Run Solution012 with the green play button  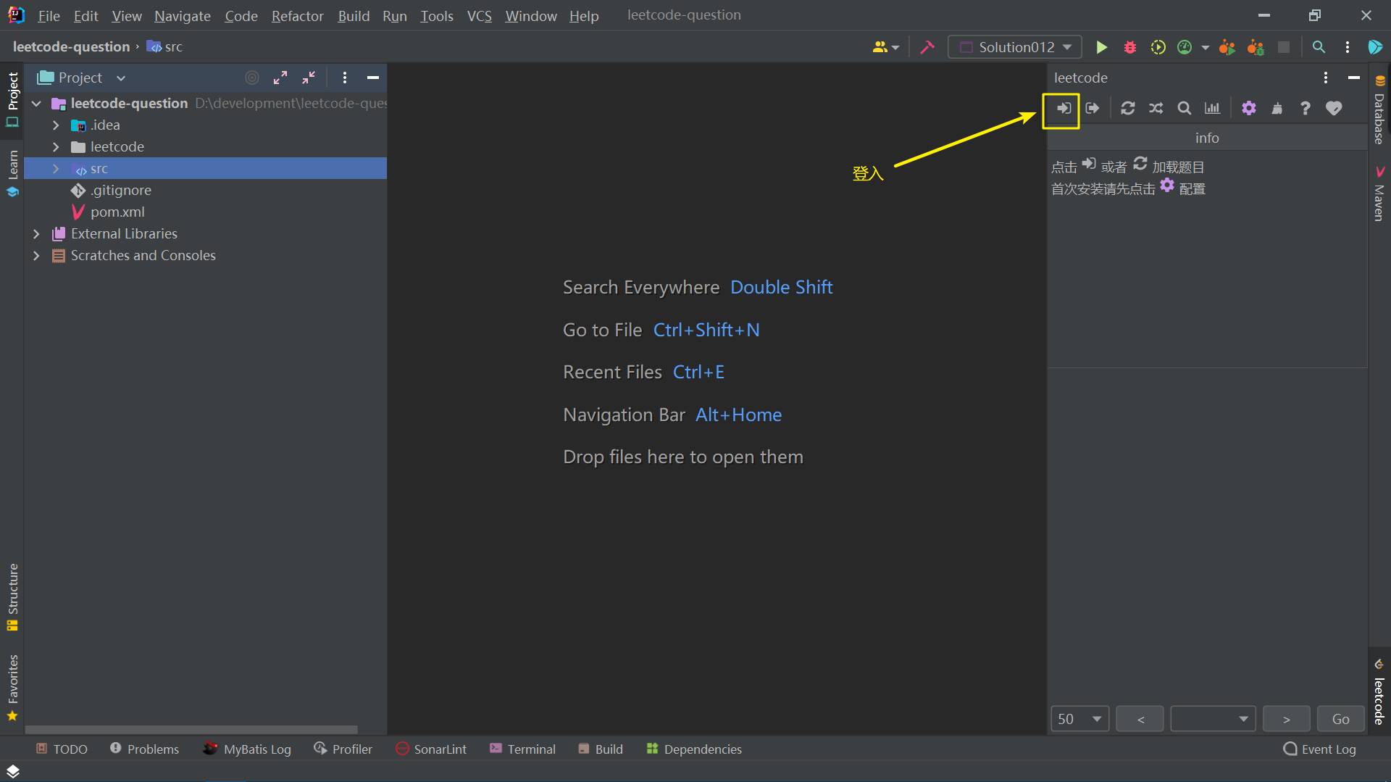(1101, 47)
